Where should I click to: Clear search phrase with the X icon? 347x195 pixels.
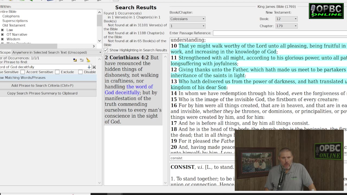pyautogui.click(x=94, y=67)
